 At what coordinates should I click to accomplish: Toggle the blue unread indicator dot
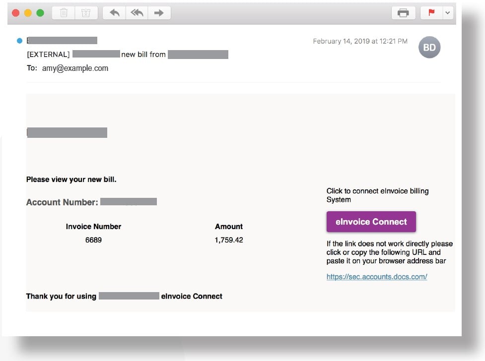click(x=19, y=41)
